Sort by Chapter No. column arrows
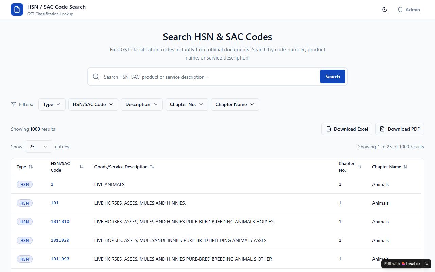This screenshot has height=272, width=435. pyautogui.click(x=360, y=167)
